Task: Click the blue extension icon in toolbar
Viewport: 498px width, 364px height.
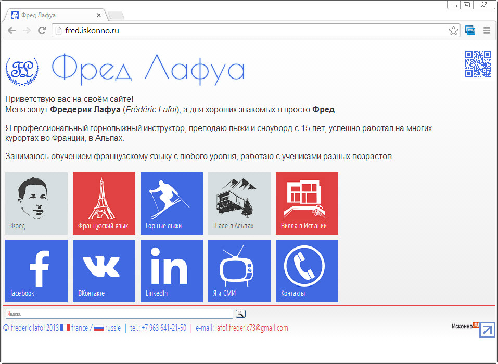Action: (470, 31)
